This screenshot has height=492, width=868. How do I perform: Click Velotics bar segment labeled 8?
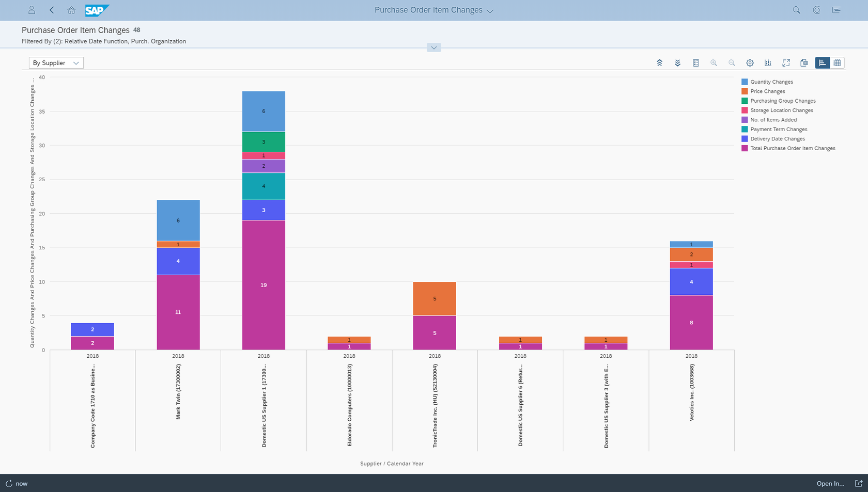tap(691, 323)
